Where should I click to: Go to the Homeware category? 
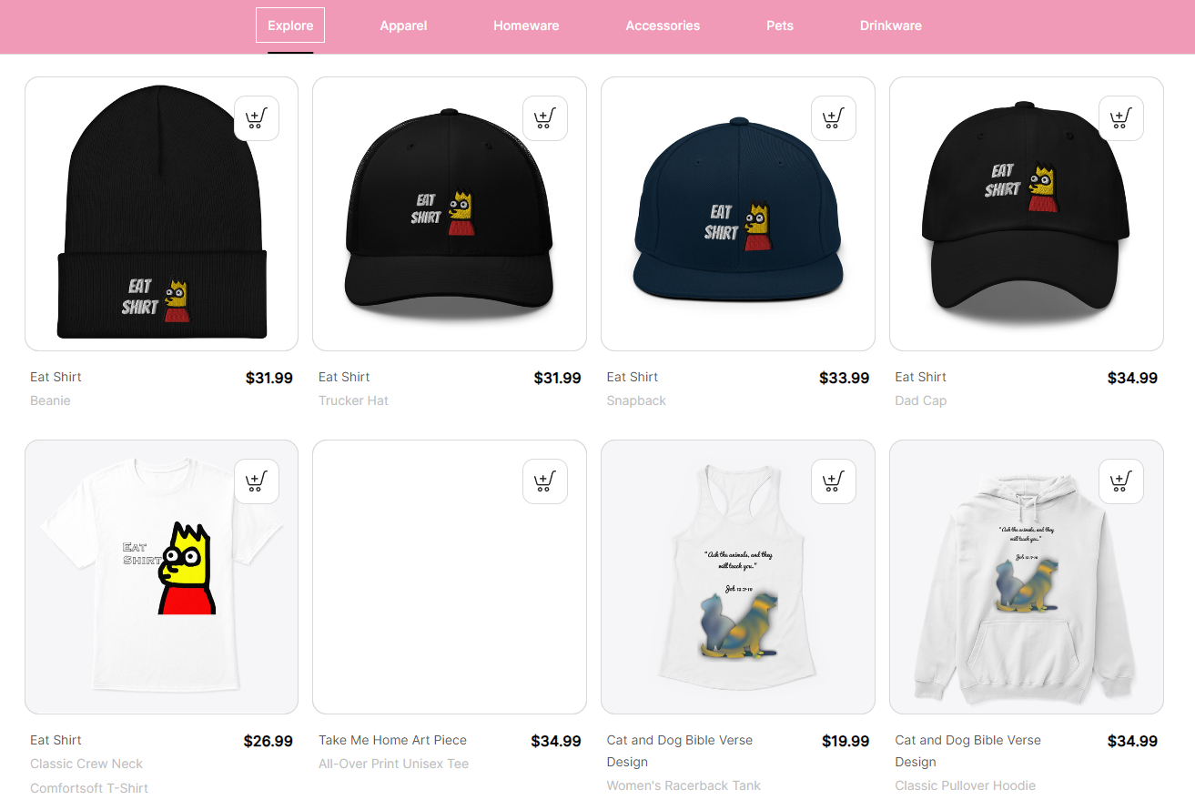point(526,25)
